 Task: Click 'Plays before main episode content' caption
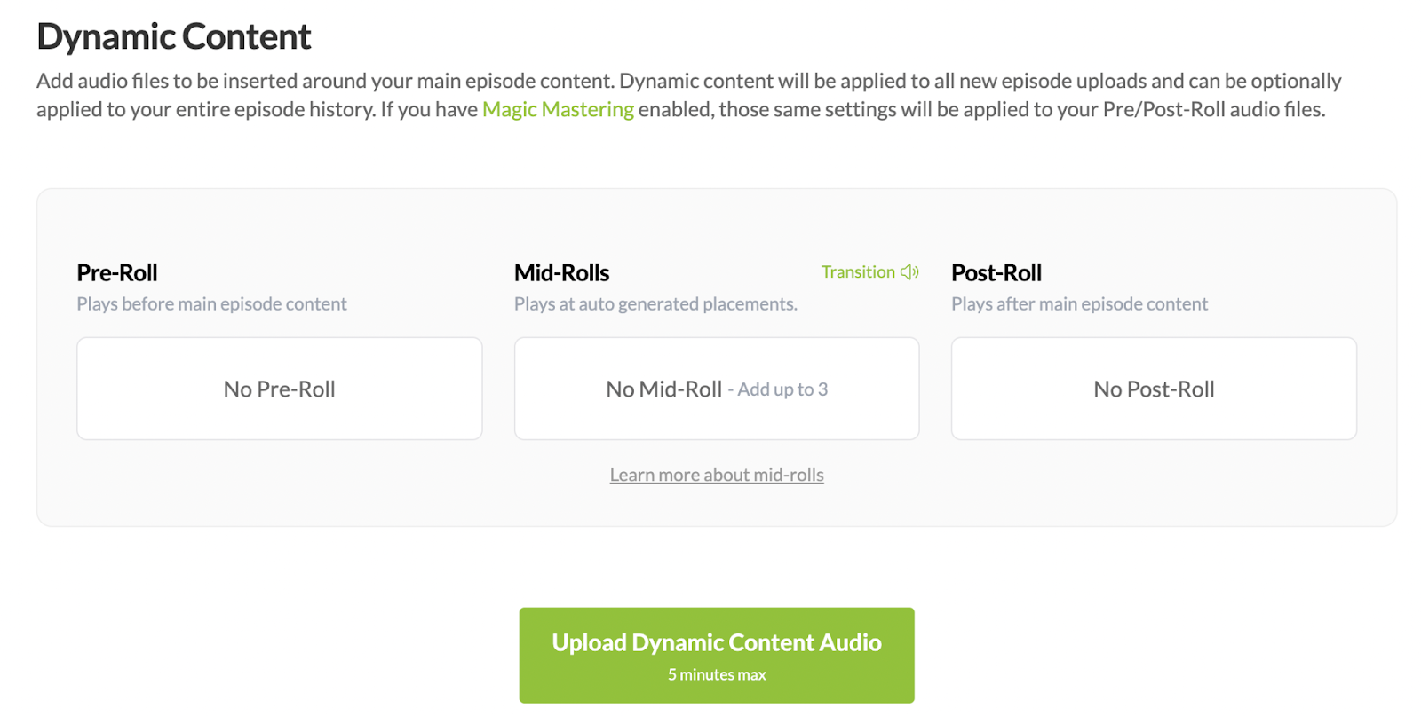[x=211, y=303]
